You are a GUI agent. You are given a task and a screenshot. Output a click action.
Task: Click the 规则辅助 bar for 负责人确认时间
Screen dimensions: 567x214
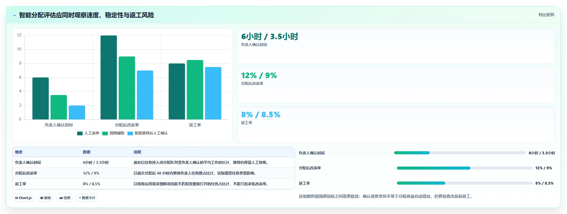coord(59,107)
